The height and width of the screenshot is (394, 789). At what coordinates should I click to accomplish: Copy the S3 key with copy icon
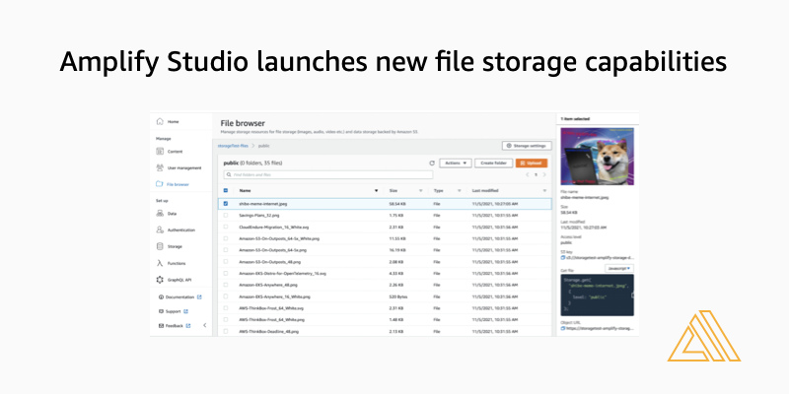click(x=563, y=258)
